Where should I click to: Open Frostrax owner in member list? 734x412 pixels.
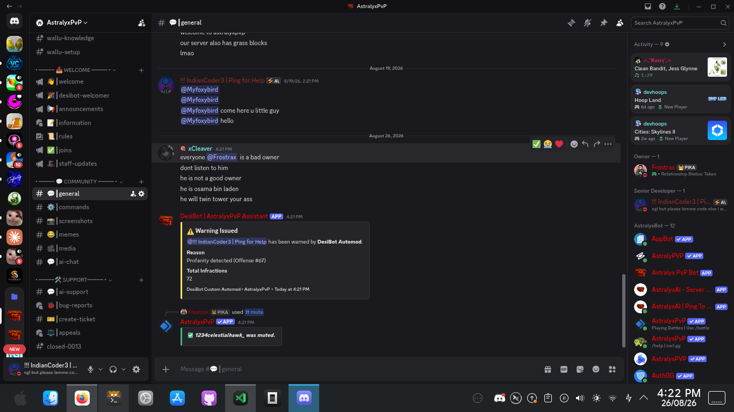click(x=681, y=171)
